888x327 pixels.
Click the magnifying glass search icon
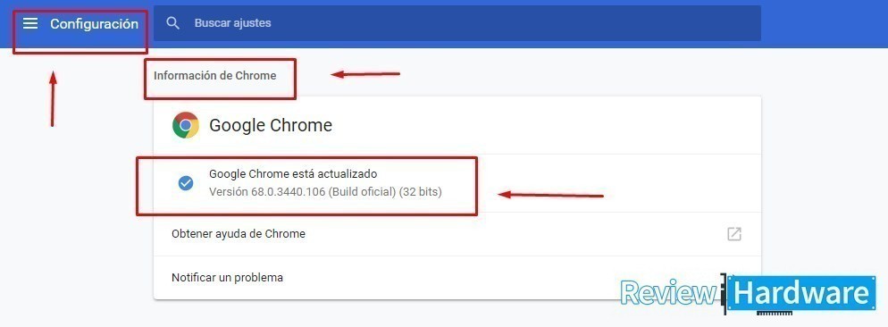click(173, 23)
